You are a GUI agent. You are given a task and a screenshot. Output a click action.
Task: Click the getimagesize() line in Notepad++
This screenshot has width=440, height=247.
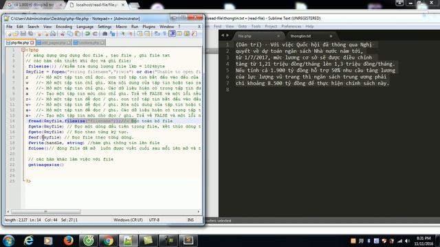[x=46, y=165]
